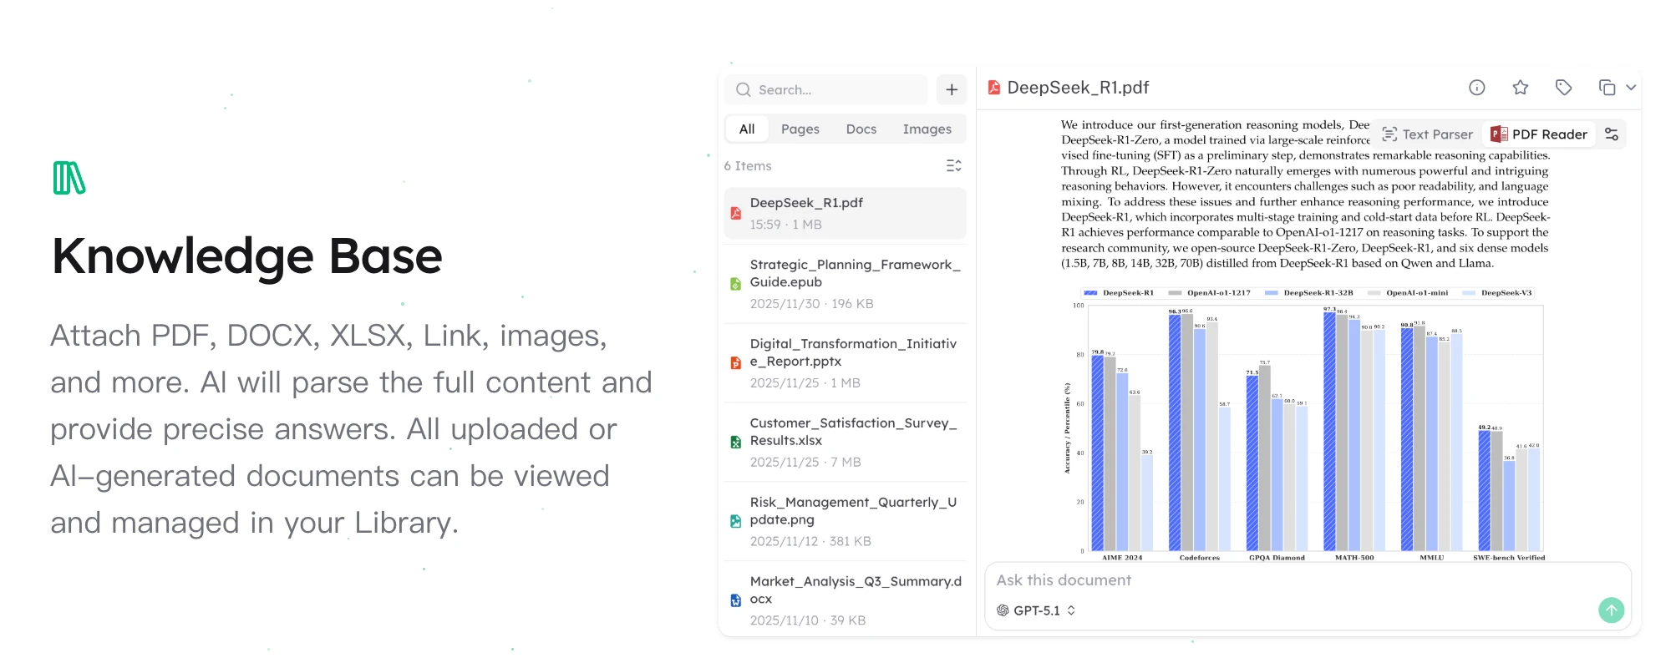
Task: Open the list sort options icon
Action: coord(953,165)
